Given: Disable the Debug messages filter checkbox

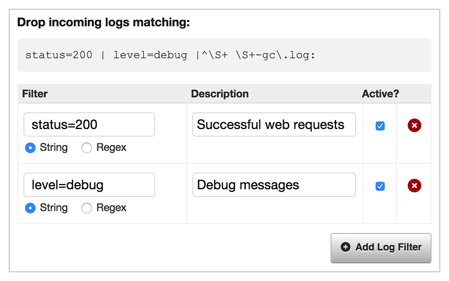Looking at the screenshot, I should 380,186.
